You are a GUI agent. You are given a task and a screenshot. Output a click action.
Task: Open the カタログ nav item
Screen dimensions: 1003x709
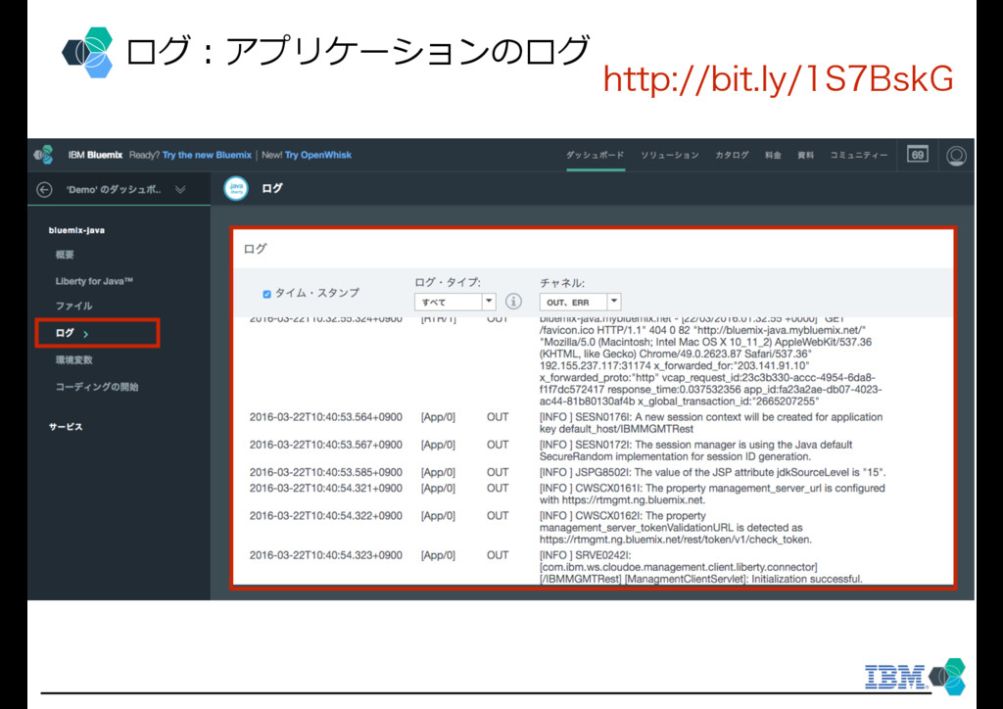click(732, 155)
